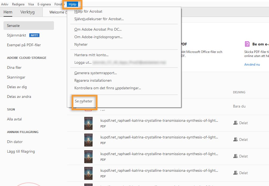Select Senaste in the sidebar
This screenshot has height=186, width=269.
tap(29, 26)
